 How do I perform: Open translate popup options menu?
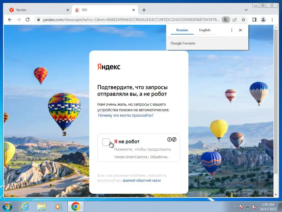(232, 30)
